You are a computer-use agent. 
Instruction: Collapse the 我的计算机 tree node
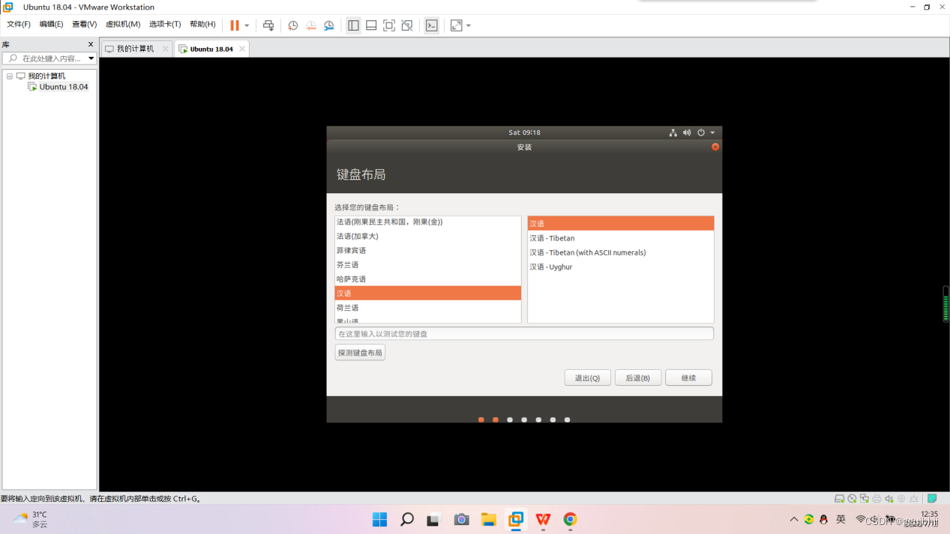click(10, 76)
